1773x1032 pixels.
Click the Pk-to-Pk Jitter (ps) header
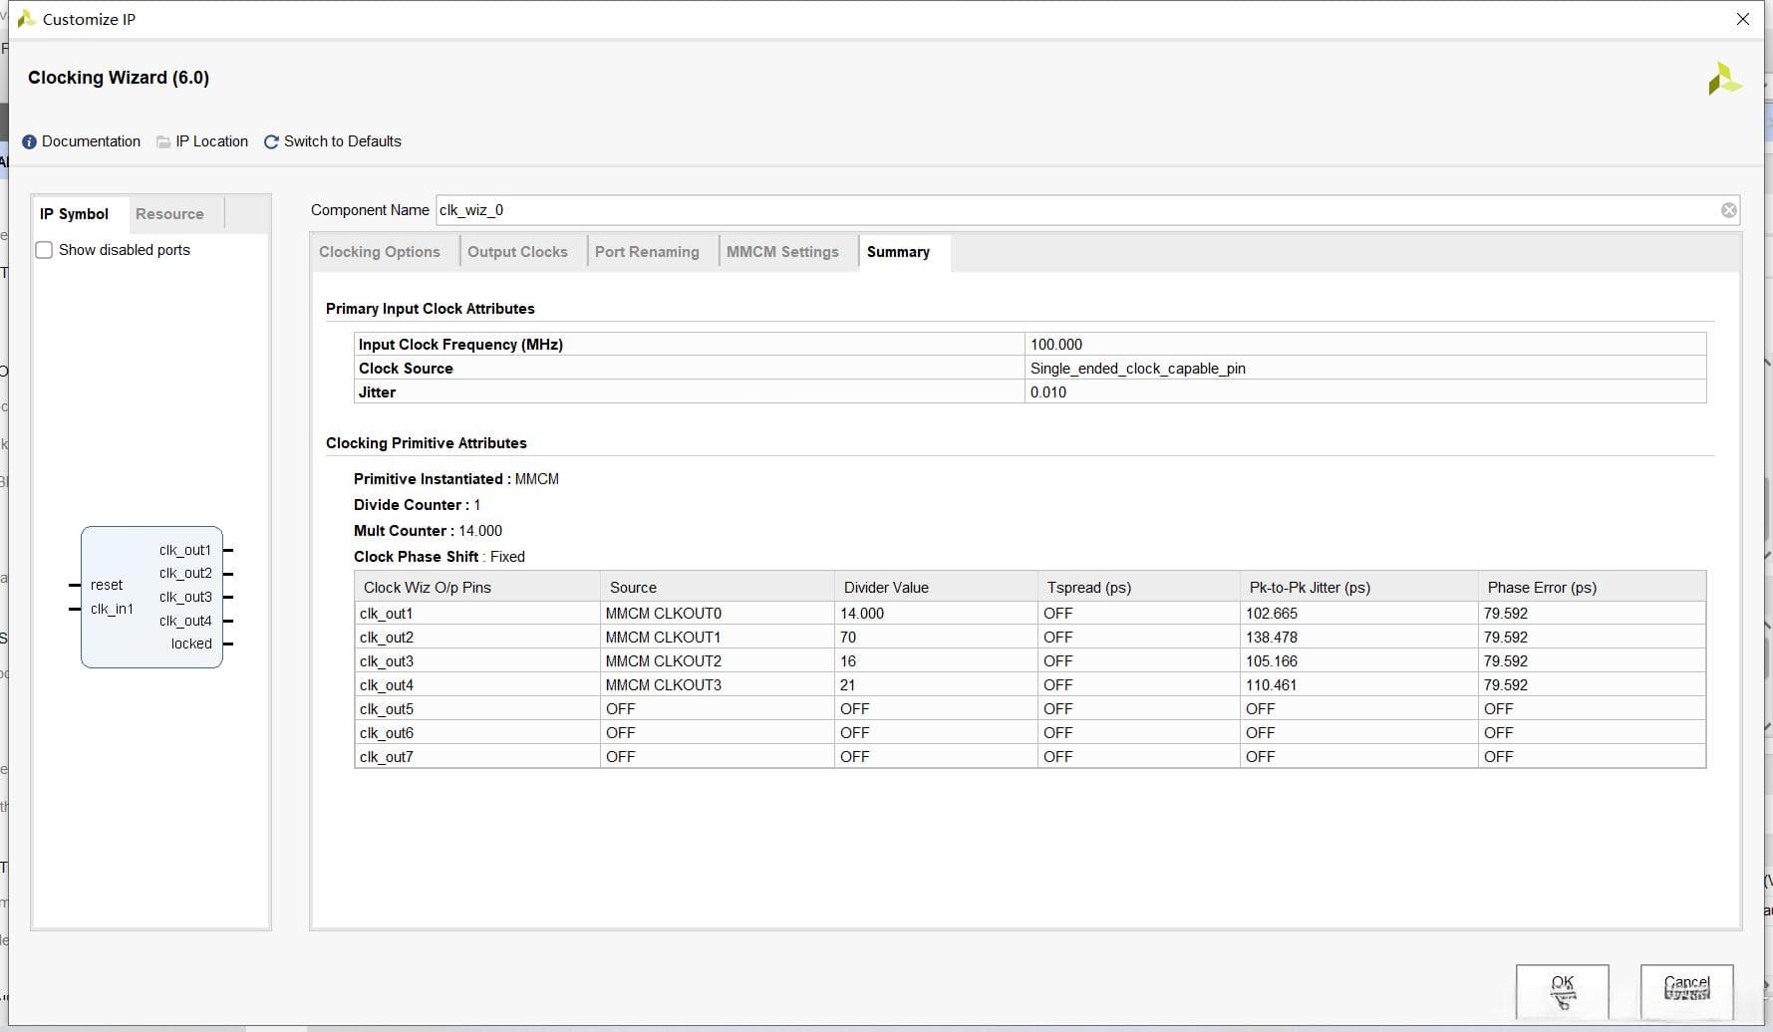tap(1359, 587)
